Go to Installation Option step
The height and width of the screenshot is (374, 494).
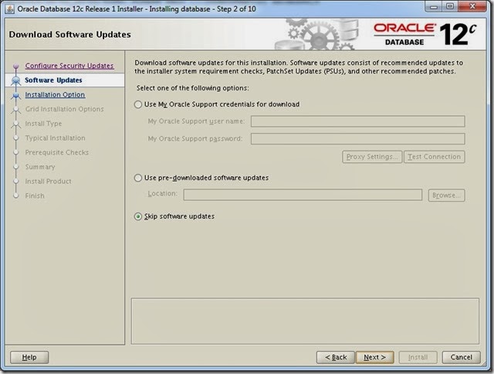[x=55, y=94]
